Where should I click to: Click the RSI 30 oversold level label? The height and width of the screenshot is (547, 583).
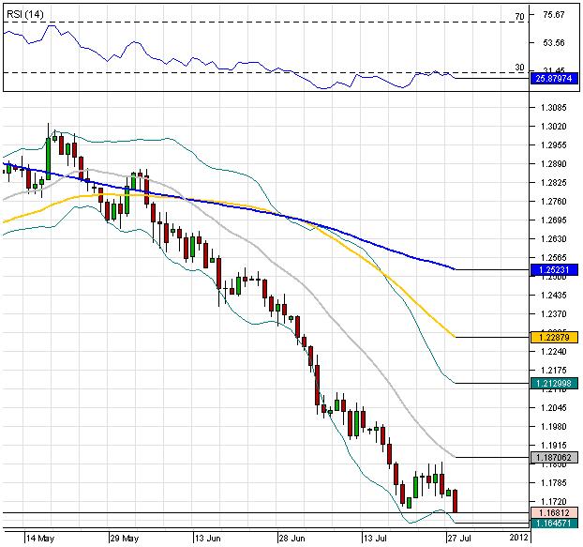click(519, 68)
